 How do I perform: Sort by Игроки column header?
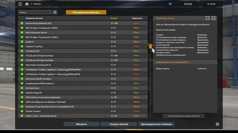(114, 18)
